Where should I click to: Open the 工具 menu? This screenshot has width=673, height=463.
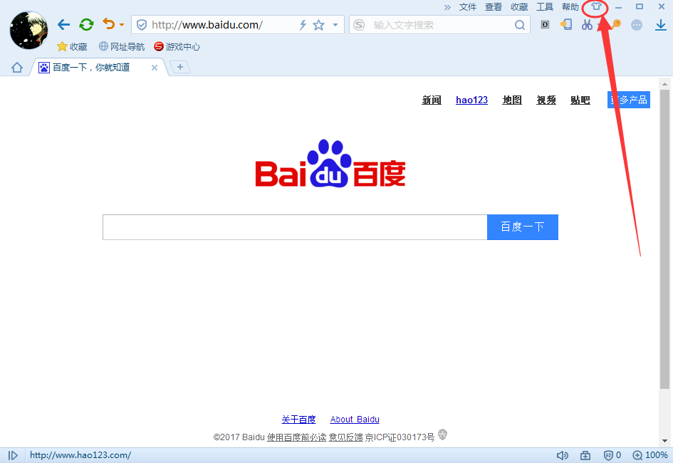[545, 7]
